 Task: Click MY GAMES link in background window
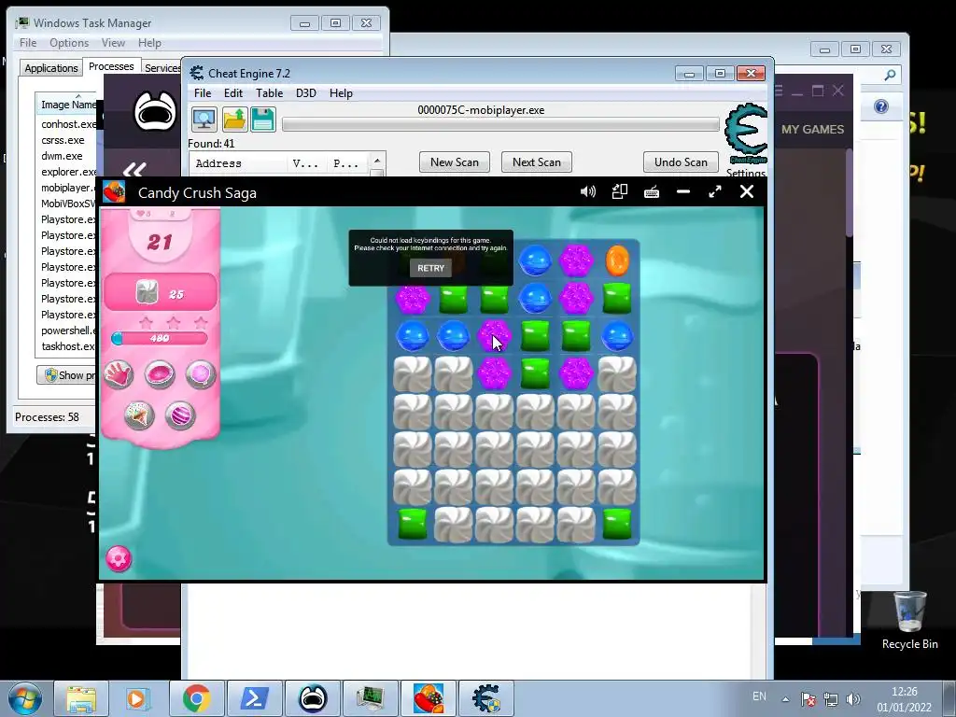click(812, 129)
